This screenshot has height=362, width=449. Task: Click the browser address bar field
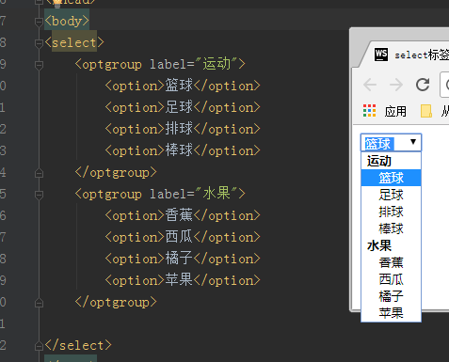[x=444, y=85]
